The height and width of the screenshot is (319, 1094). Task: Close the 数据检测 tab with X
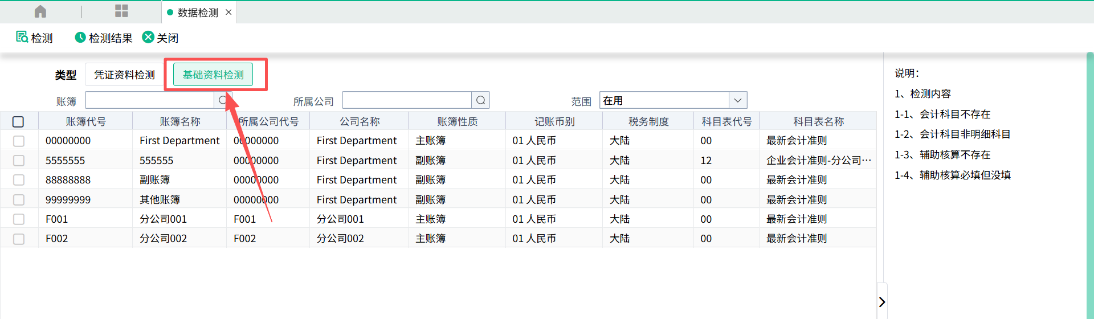pyautogui.click(x=228, y=12)
